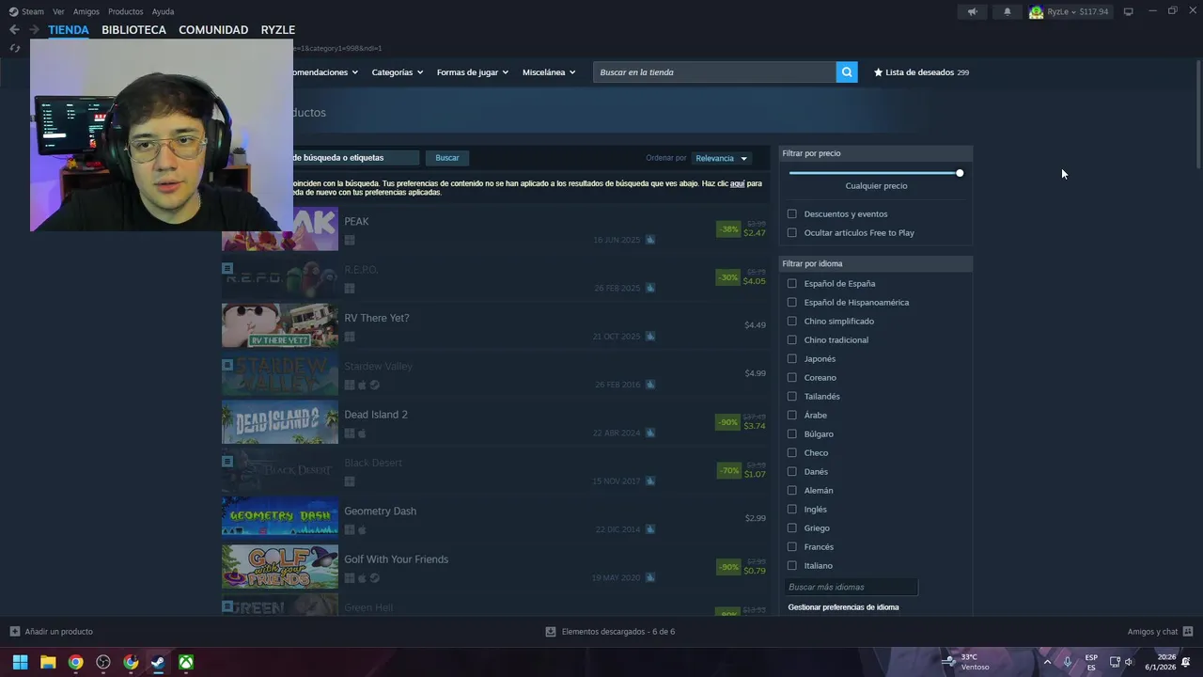1203x677 pixels.
Task: Click the Windows platform icon under PEAK
Action: 350,241
